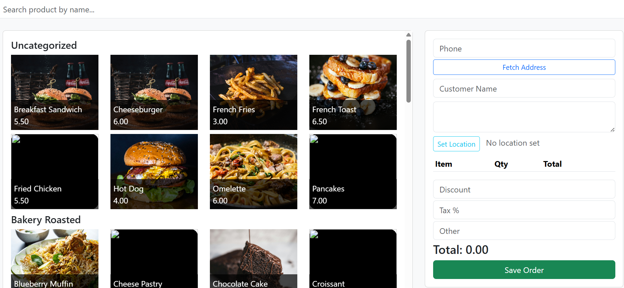The height and width of the screenshot is (288, 624).
Task: Click the product list scrollbar thumb
Action: 408,71
